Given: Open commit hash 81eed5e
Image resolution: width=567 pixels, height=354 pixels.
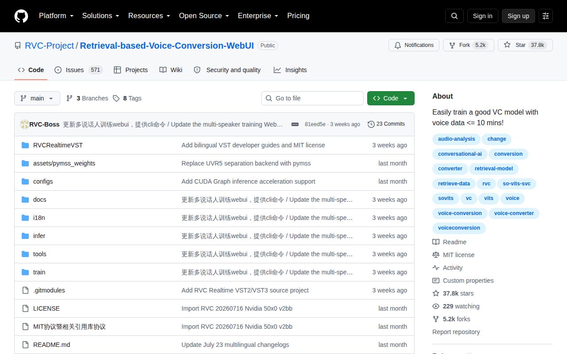Looking at the screenshot, I should [315, 124].
